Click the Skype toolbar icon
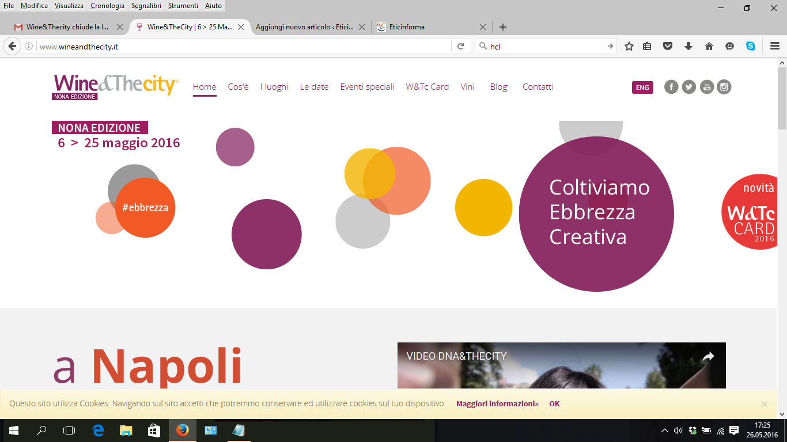The height and width of the screenshot is (442, 787). (751, 47)
